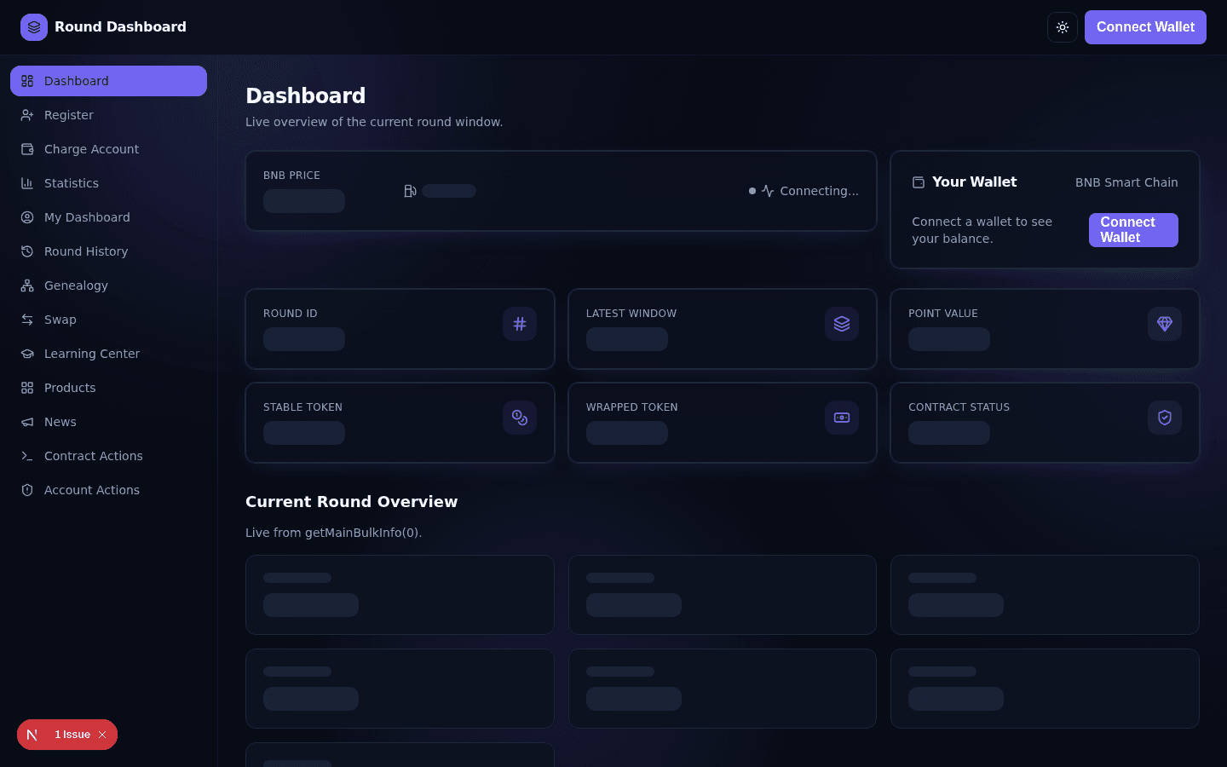Select Swap label in sidebar
The image size is (1227, 767).
(x=60, y=320)
